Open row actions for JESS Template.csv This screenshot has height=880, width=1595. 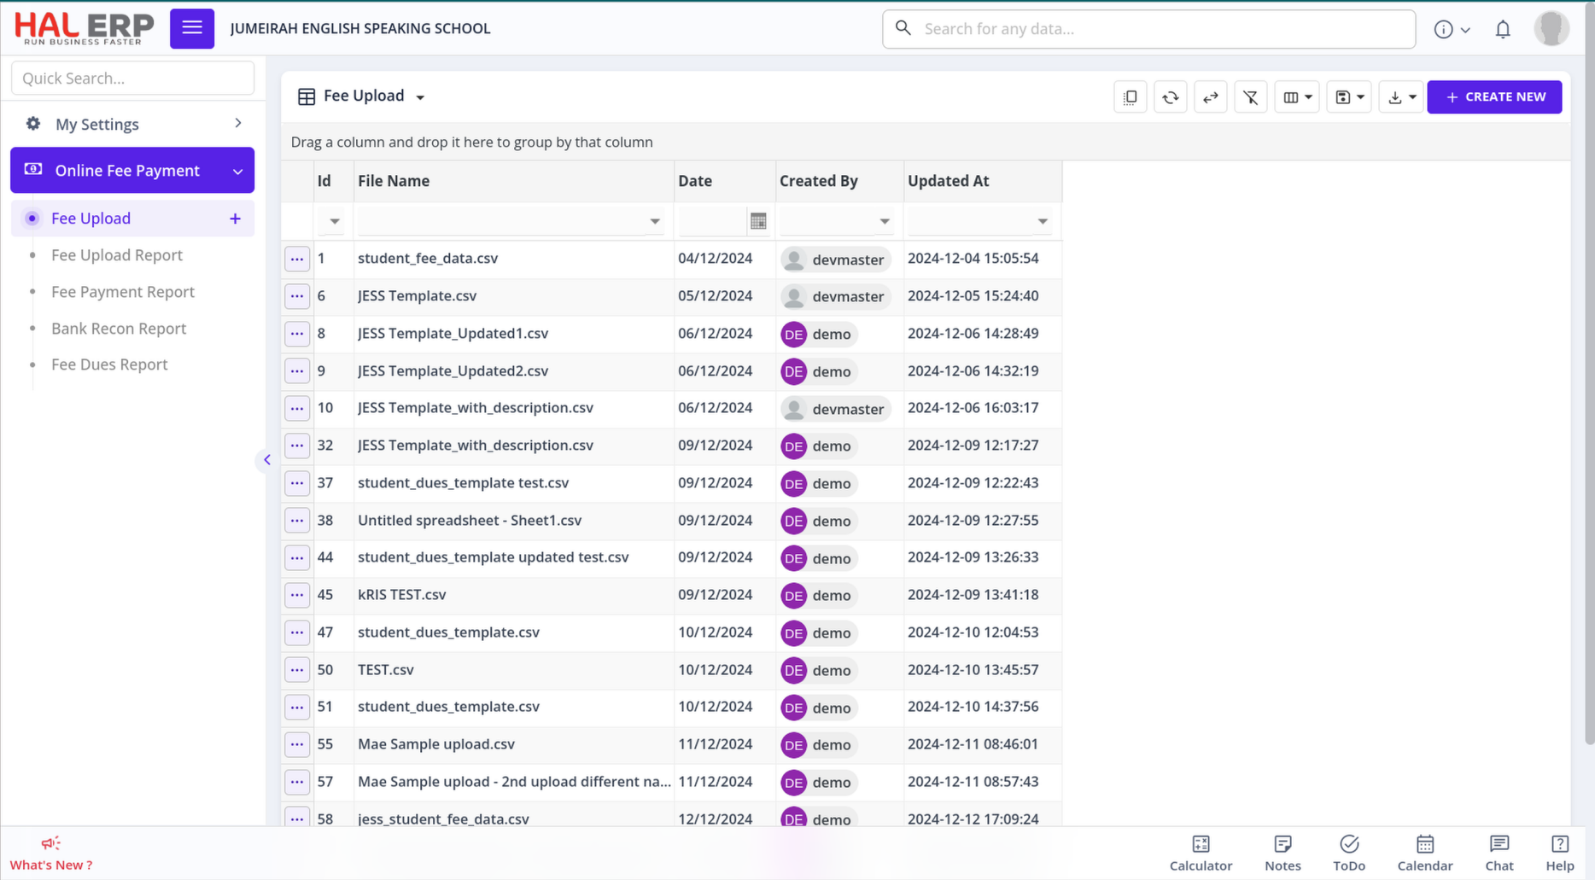(297, 296)
